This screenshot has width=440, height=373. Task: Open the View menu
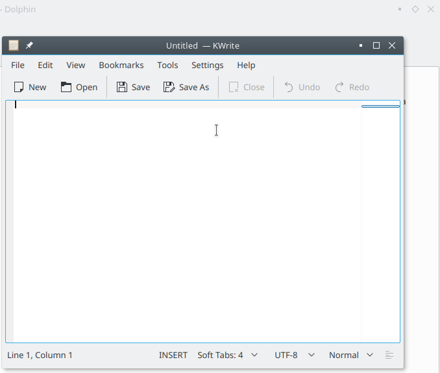click(76, 65)
